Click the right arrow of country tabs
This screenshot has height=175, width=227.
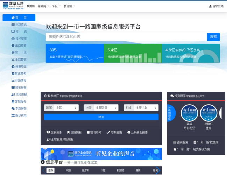point(158,170)
